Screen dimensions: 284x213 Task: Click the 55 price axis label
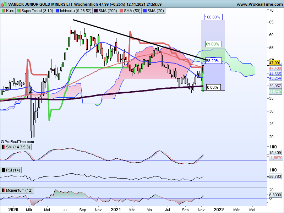(271, 48)
